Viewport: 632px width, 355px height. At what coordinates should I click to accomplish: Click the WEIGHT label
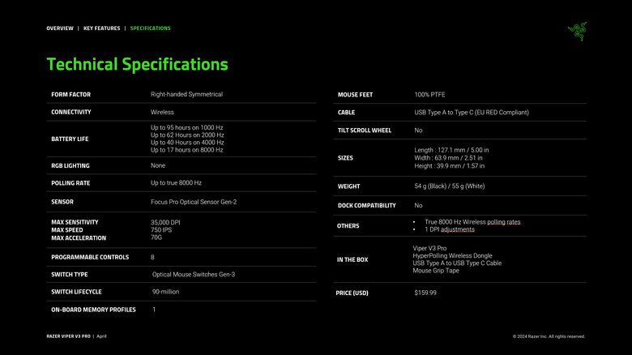coord(348,186)
